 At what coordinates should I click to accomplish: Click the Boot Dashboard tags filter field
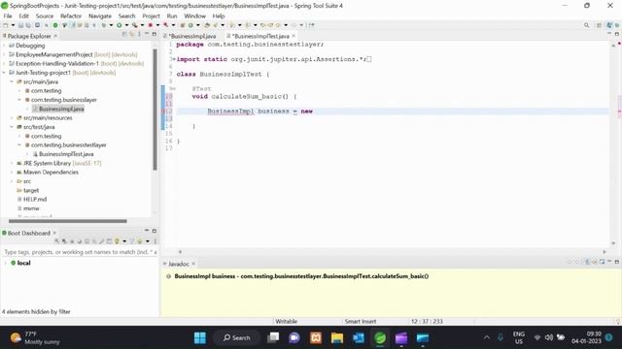pos(80,252)
